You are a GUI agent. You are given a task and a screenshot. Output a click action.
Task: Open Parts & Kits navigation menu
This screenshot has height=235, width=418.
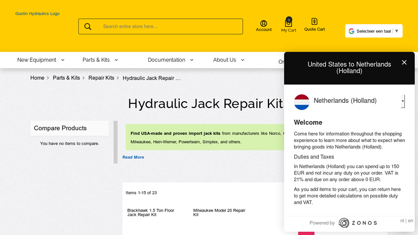click(96, 60)
